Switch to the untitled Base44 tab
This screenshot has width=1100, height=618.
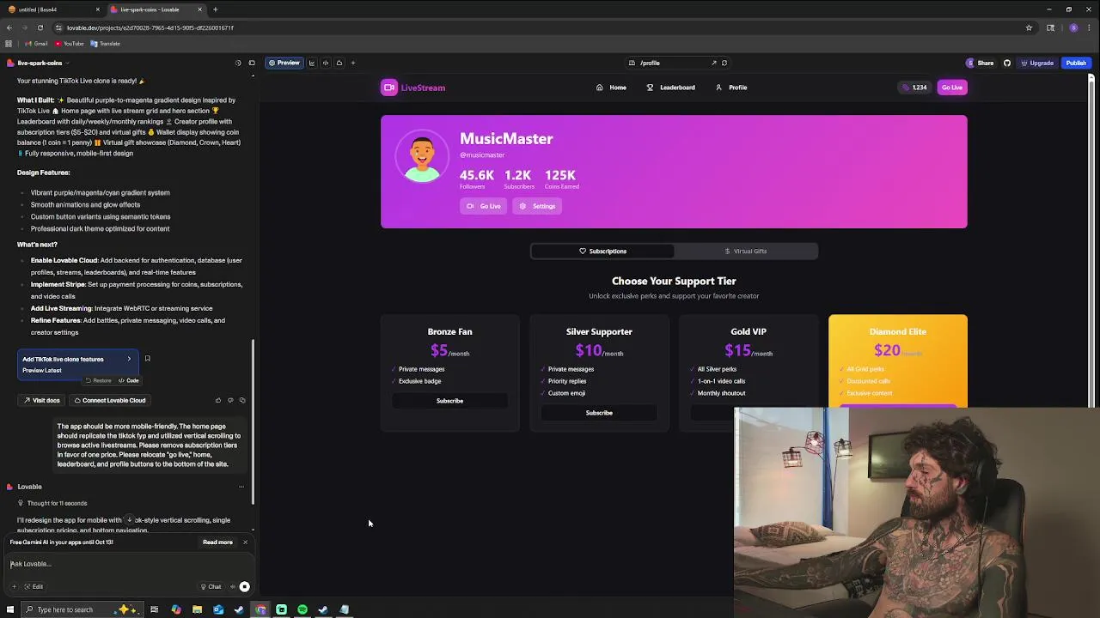click(x=53, y=9)
